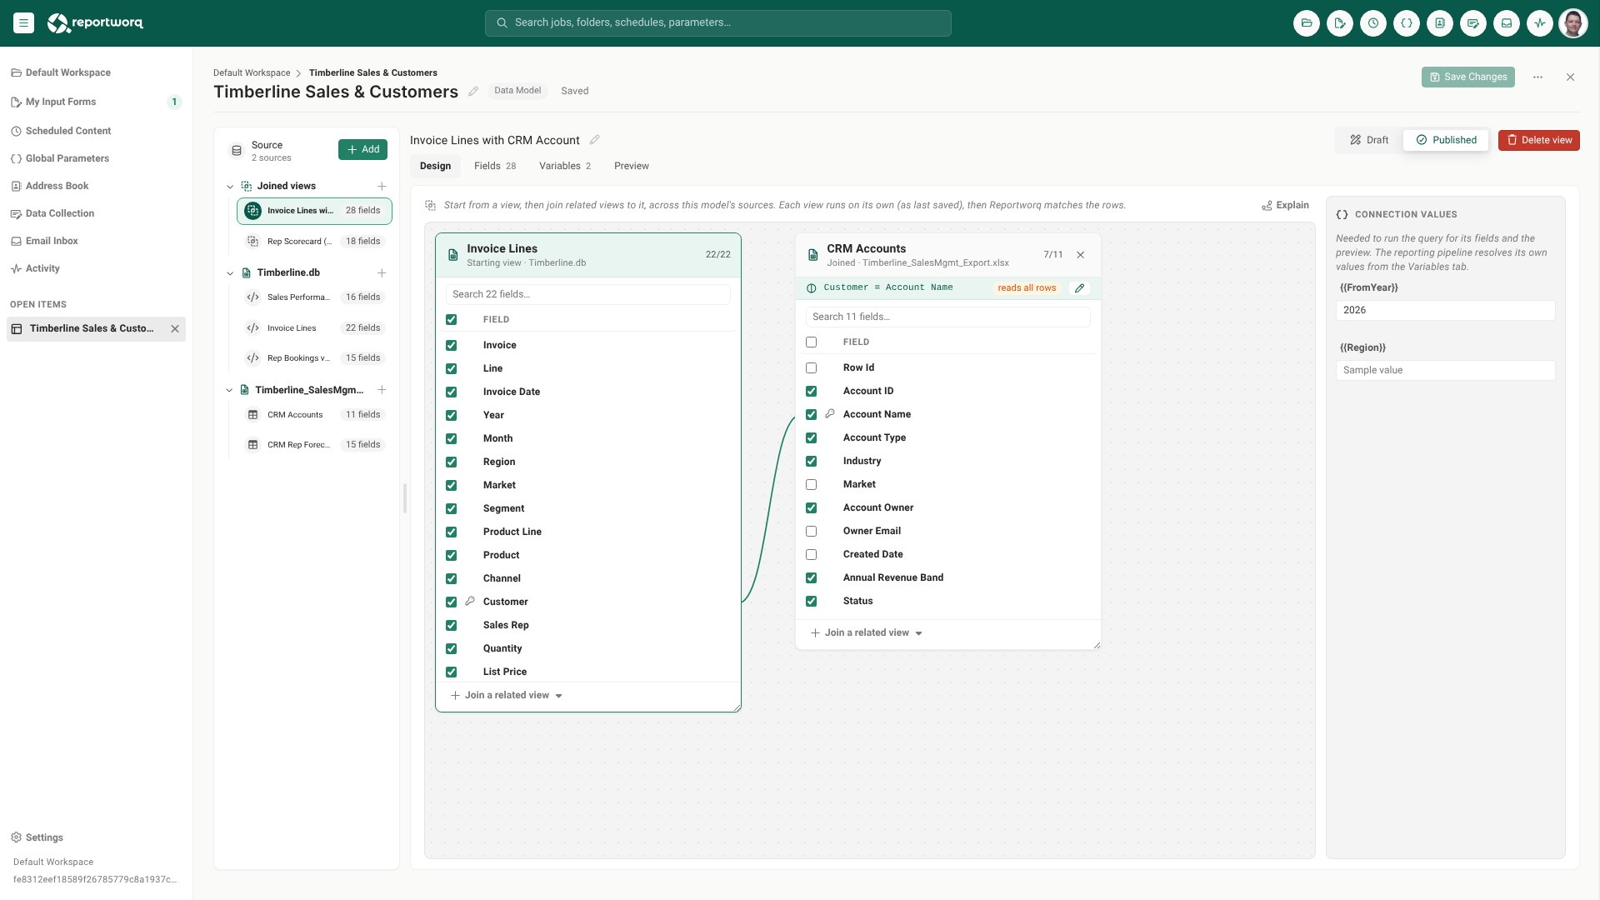Check the Created Date field
The width and height of the screenshot is (1600, 900).
(811, 554)
